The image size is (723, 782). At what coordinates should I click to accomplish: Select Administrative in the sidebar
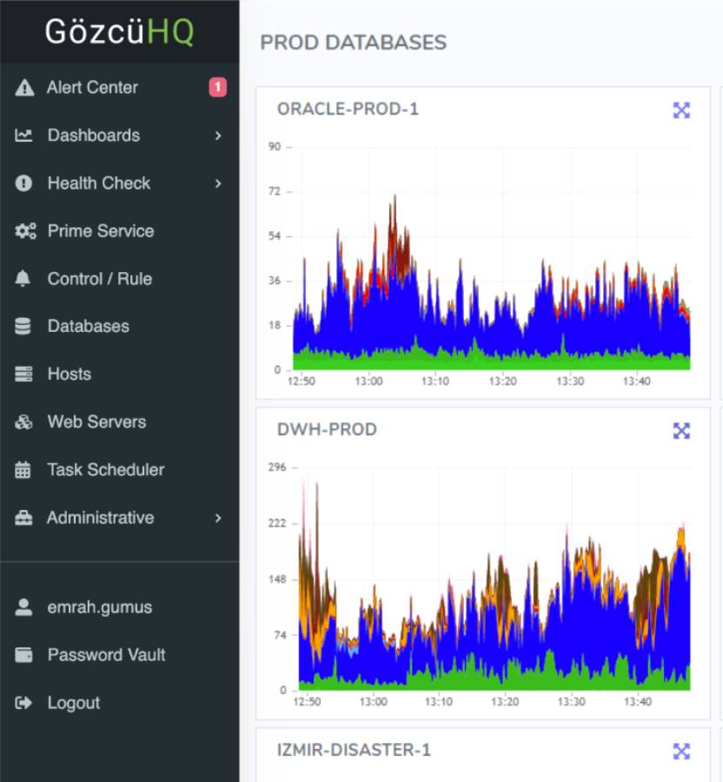click(x=120, y=518)
